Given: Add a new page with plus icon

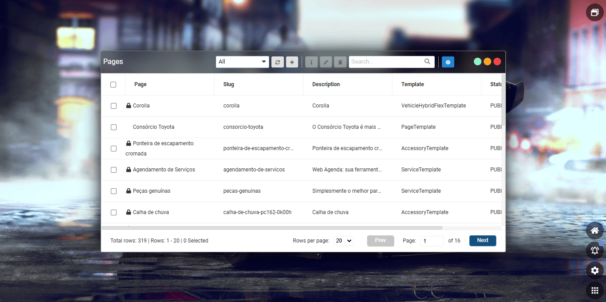Looking at the screenshot, I should tap(292, 62).
